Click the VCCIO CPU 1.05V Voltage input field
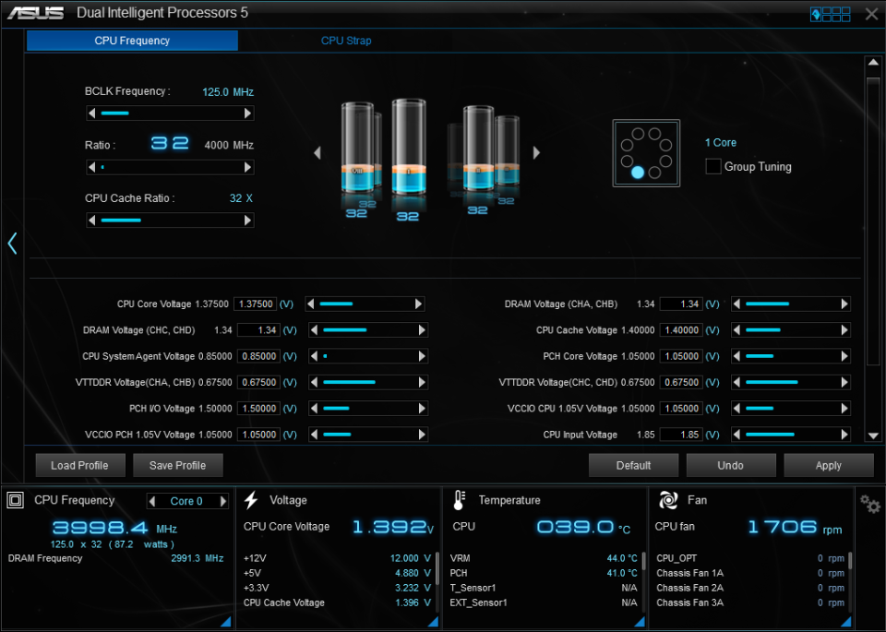The width and height of the screenshot is (886, 632). (681, 409)
